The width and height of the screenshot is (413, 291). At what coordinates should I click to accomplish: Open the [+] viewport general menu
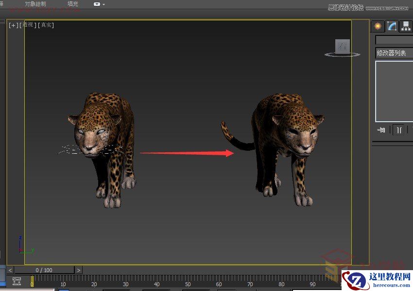(x=13, y=25)
